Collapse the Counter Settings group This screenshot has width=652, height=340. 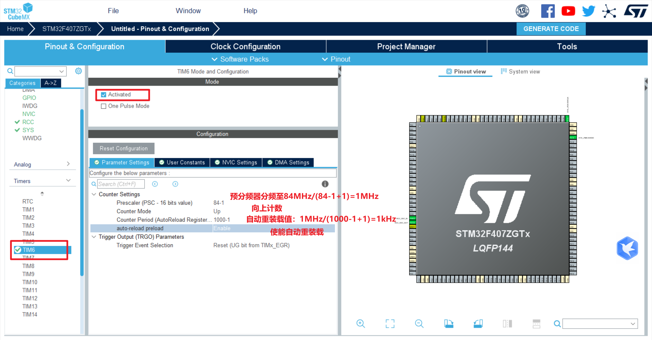94,194
